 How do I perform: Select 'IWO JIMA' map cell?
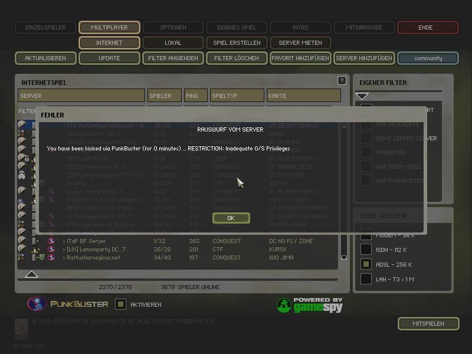[281, 258]
